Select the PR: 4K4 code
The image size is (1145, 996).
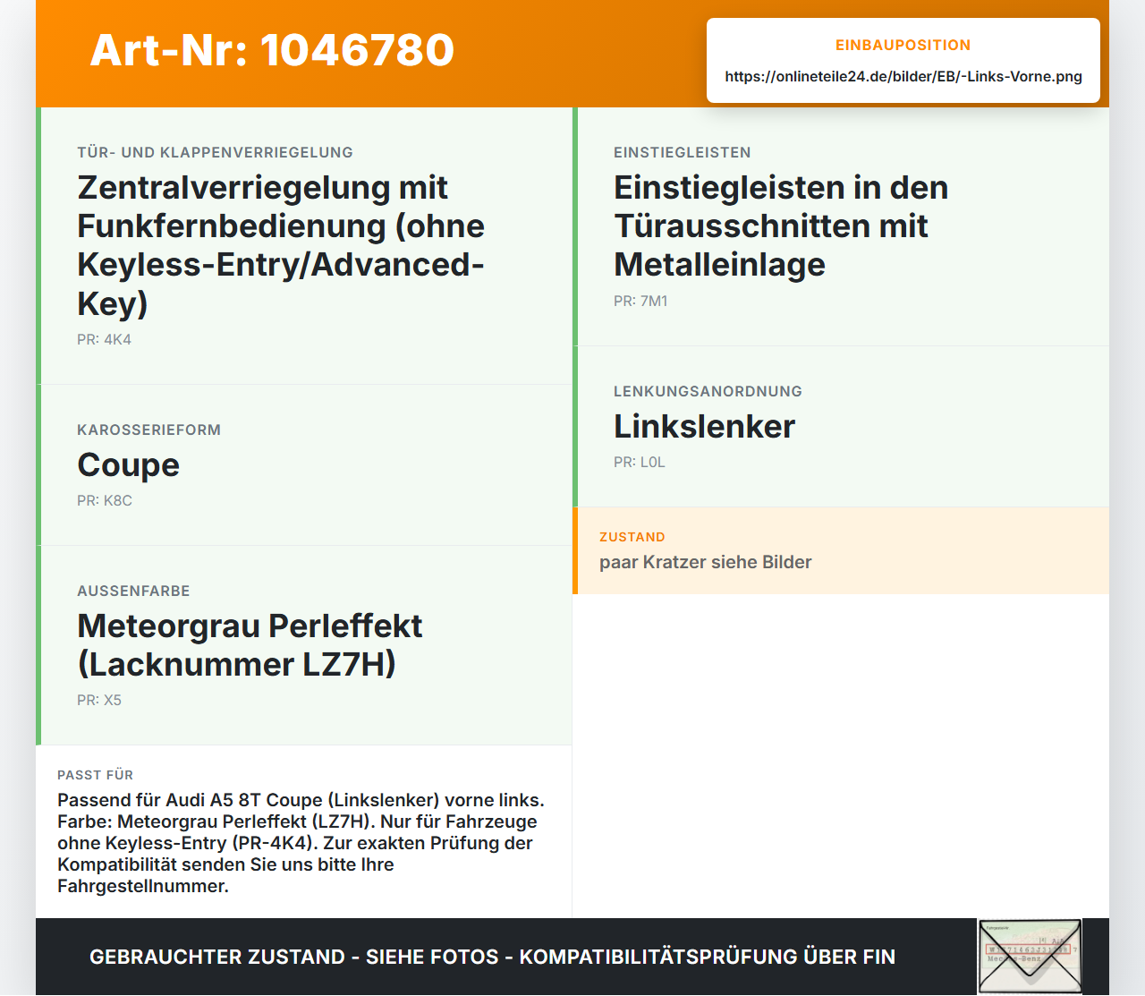(104, 339)
